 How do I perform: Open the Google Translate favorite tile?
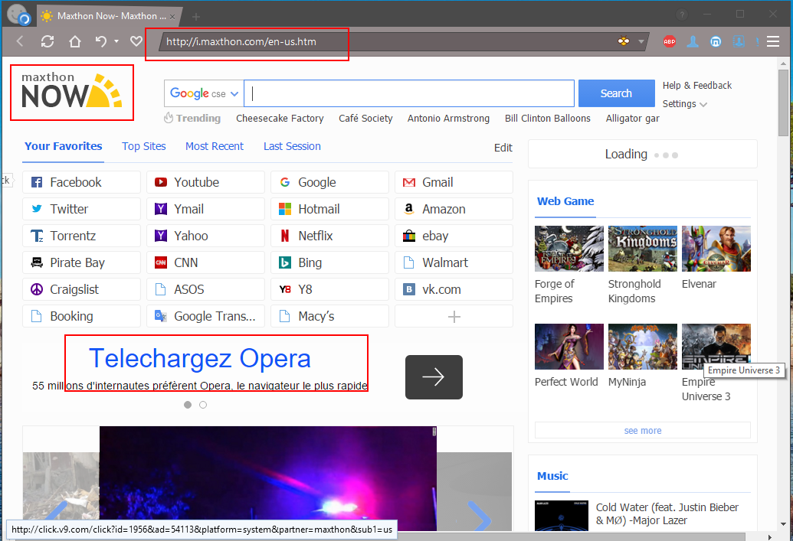tap(205, 316)
